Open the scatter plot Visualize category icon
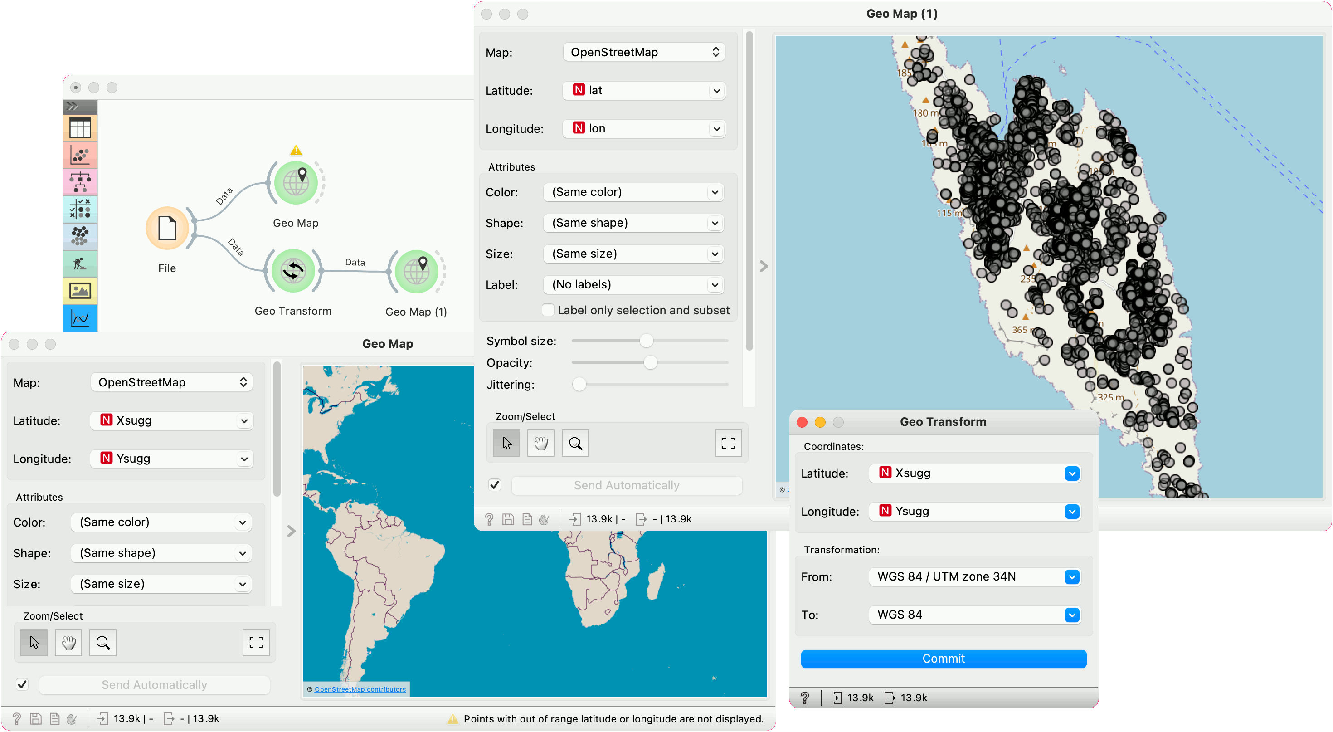The width and height of the screenshot is (1333, 732). pyautogui.click(x=80, y=155)
